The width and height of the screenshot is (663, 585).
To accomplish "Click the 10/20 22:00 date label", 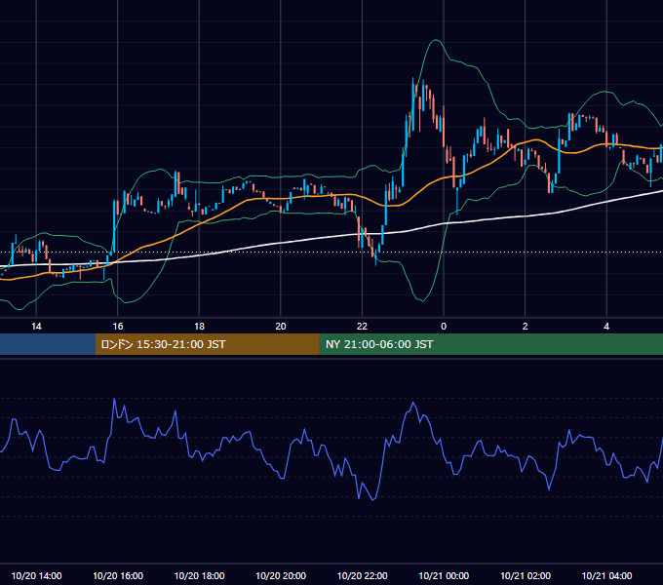I will point(362,575).
